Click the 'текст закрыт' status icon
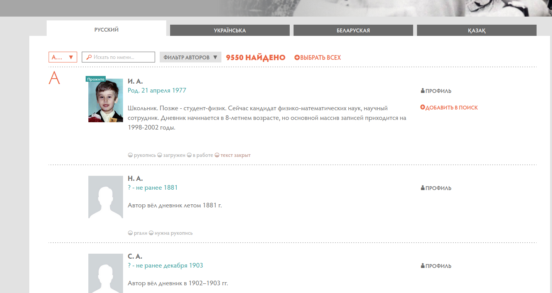 click(x=217, y=155)
